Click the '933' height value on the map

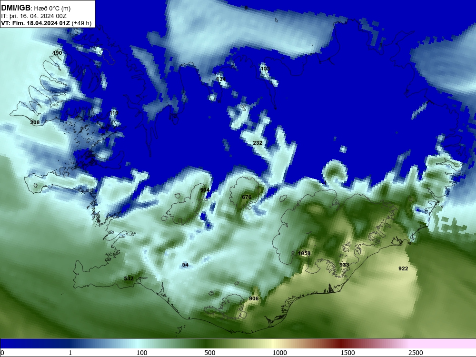(344, 265)
